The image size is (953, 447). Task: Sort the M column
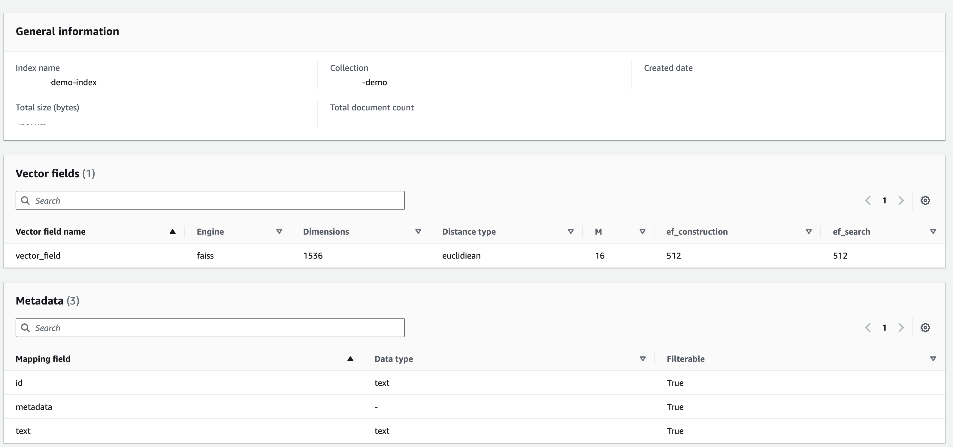click(642, 232)
